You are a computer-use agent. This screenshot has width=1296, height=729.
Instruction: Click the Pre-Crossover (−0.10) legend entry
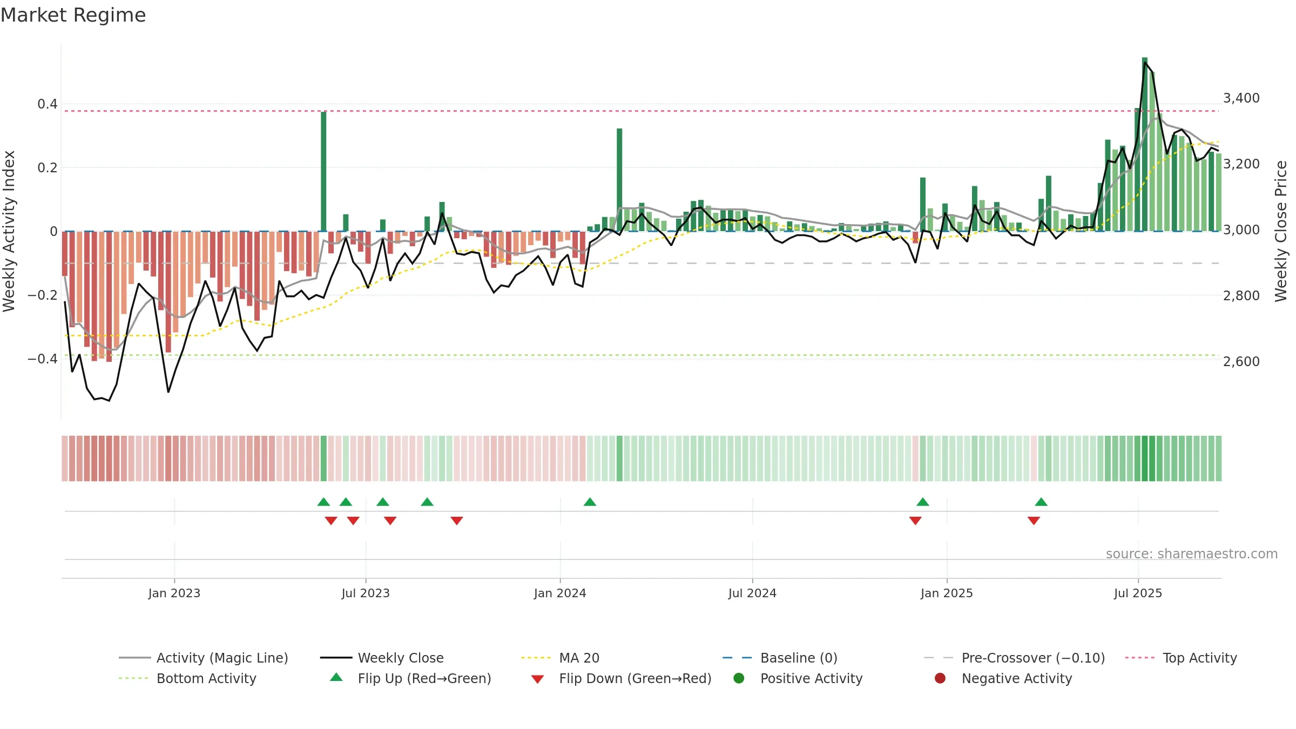coord(1015,658)
